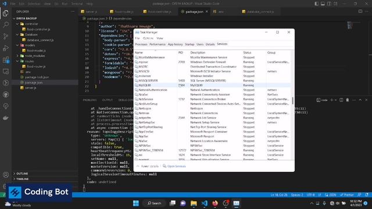372x209 pixels.
Task: Add a new terminal with plus icon
Action: (332, 100)
